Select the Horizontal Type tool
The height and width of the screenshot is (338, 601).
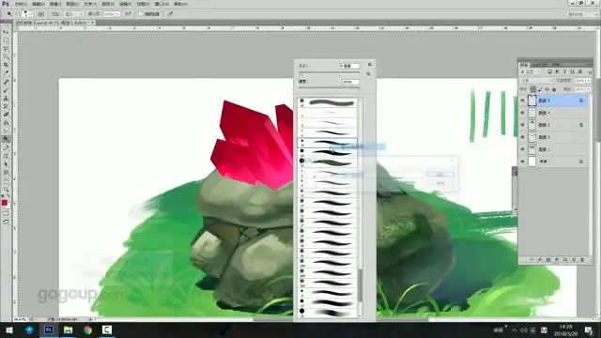click(x=6, y=156)
